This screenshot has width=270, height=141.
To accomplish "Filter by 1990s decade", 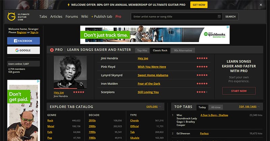I will pyautogui.click(x=92, y=132).
